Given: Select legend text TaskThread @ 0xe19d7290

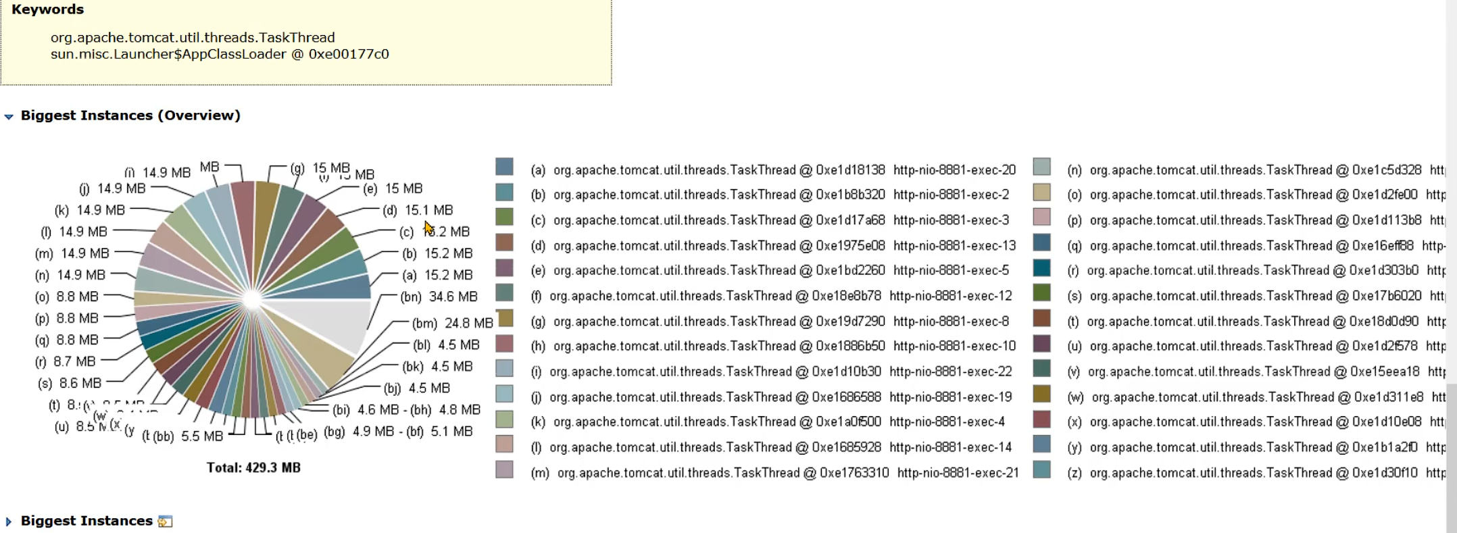Looking at the screenshot, I should 808,322.
